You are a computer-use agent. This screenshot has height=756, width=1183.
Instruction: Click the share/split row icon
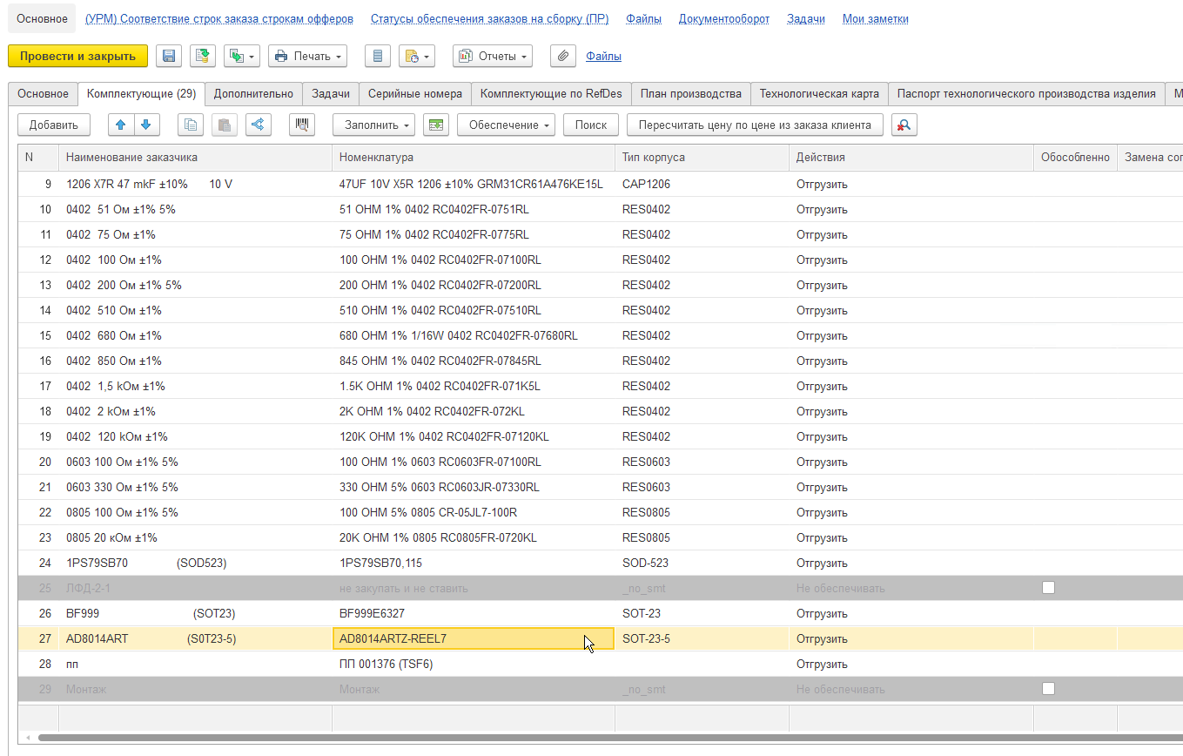pos(258,125)
